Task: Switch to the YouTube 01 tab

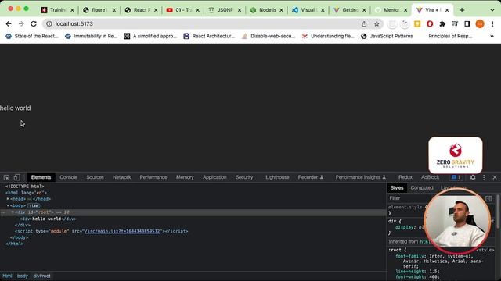Action: (x=183, y=10)
